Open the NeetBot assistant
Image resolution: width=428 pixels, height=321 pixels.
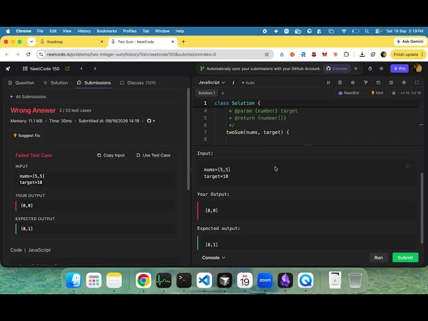tap(349, 93)
